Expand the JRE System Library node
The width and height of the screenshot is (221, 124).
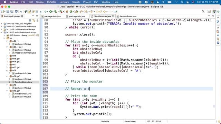tap(4, 35)
